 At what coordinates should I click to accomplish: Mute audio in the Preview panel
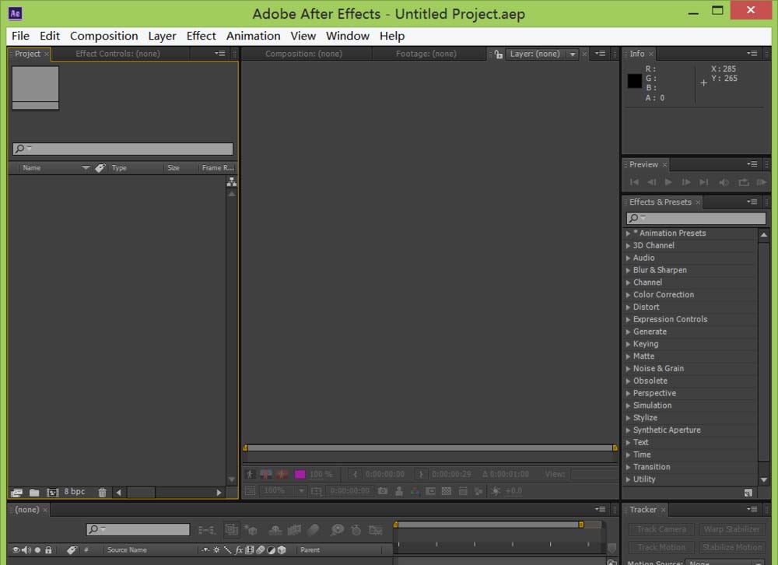tap(724, 182)
